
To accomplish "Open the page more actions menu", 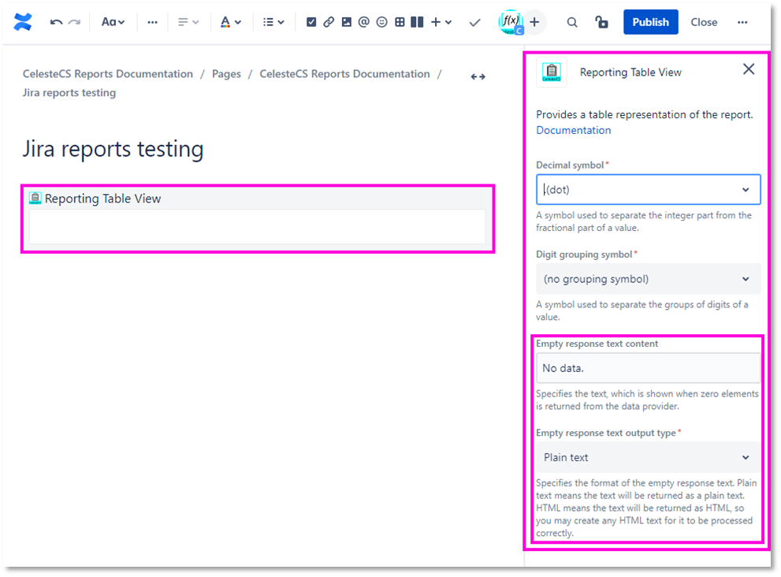I will (x=742, y=22).
